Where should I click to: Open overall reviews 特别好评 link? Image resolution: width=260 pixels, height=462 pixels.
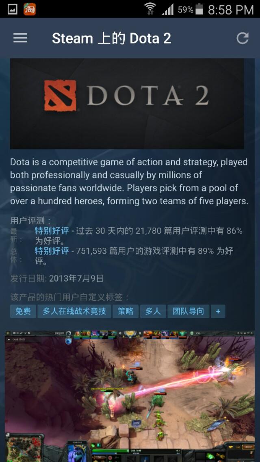point(52,251)
